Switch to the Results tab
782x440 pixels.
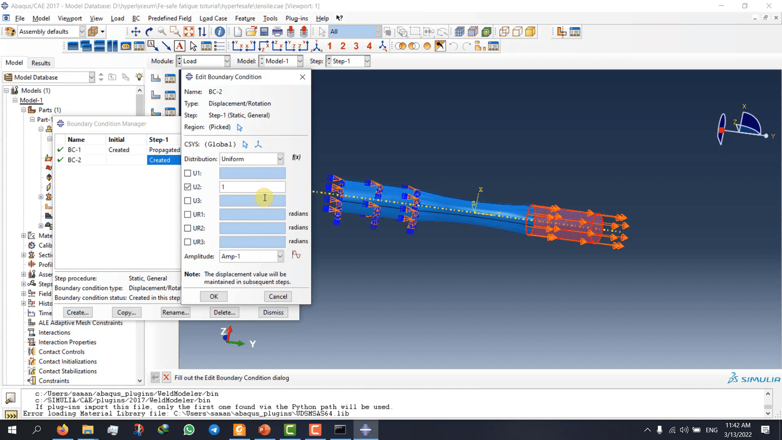pyautogui.click(x=41, y=63)
